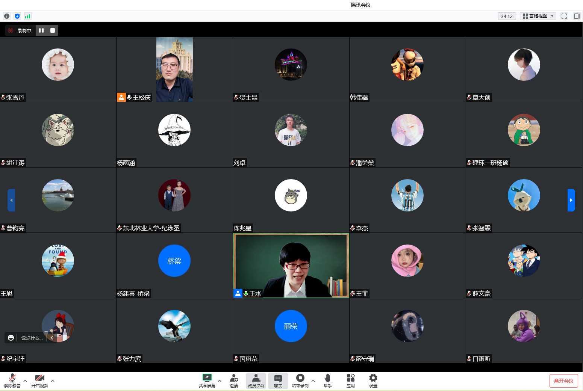
Task: Click the meeting info icon
Action: click(7, 16)
